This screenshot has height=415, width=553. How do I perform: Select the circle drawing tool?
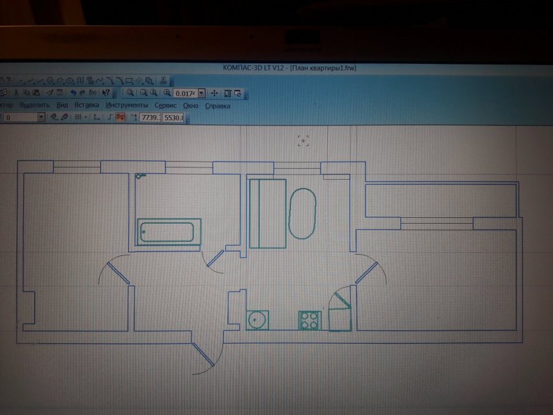(x=50, y=81)
